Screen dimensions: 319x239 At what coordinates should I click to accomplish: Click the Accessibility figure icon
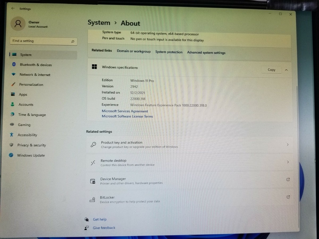pyautogui.click(x=11, y=135)
